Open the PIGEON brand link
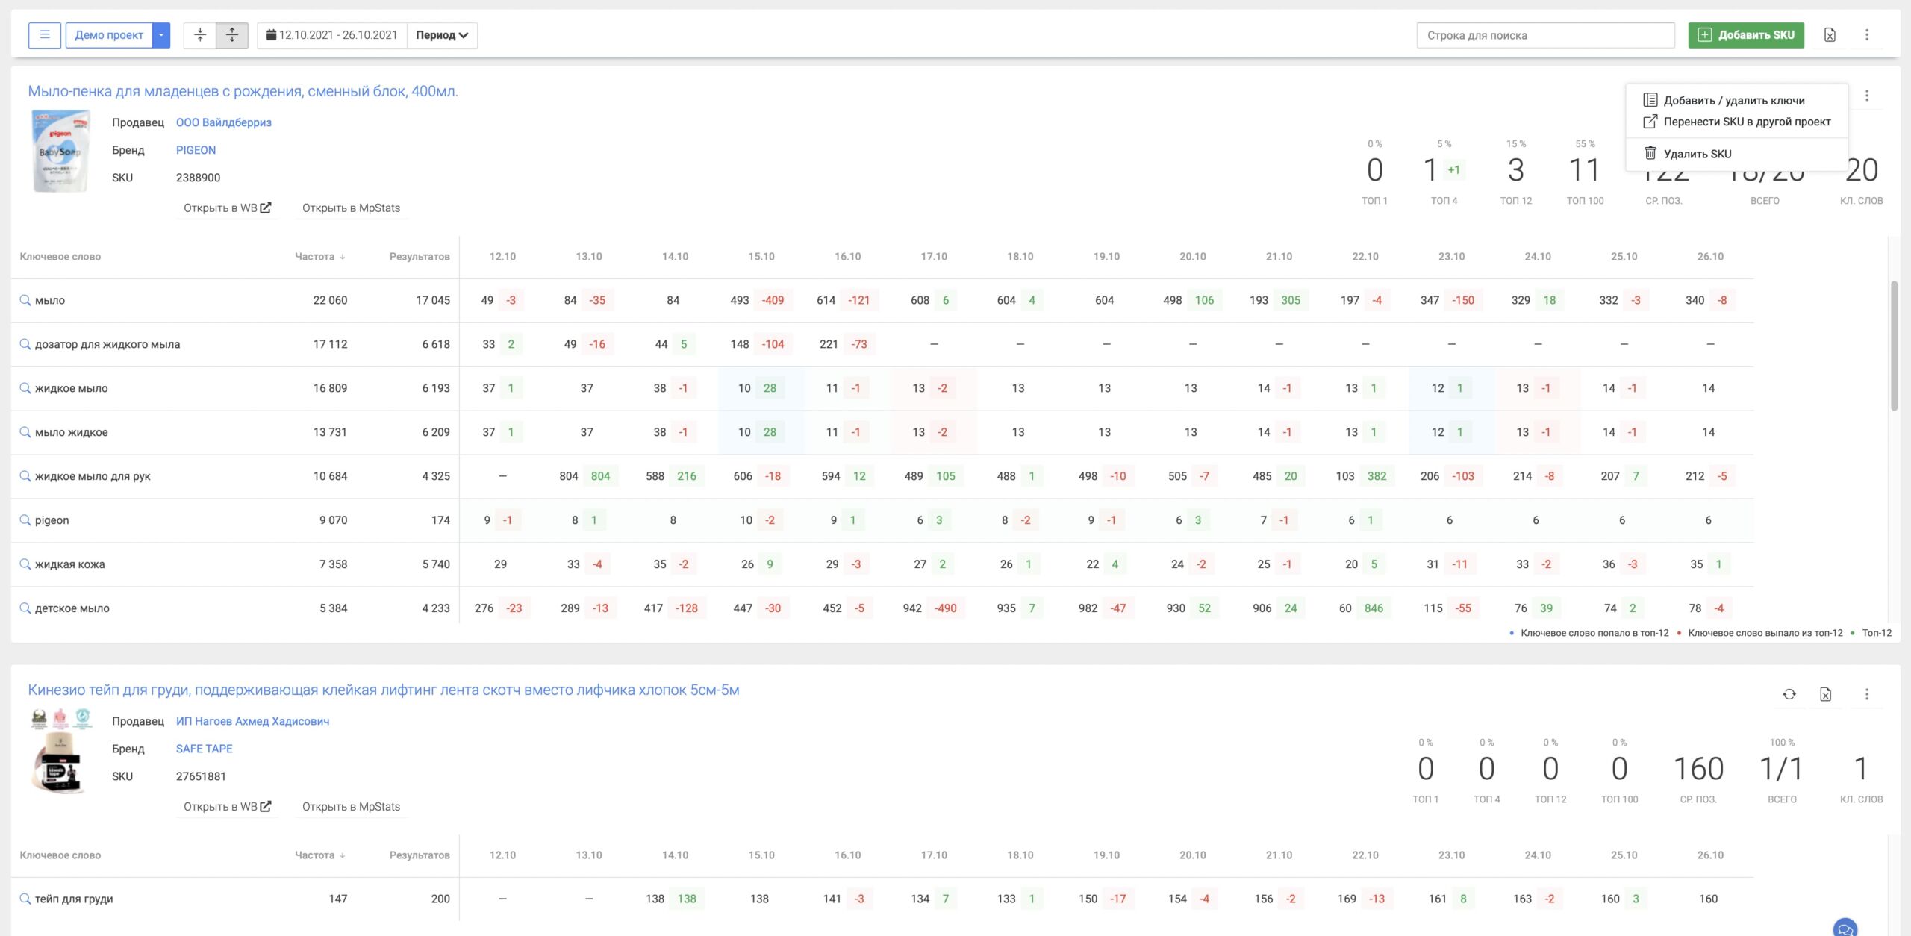The height and width of the screenshot is (936, 1911). point(196,149)
